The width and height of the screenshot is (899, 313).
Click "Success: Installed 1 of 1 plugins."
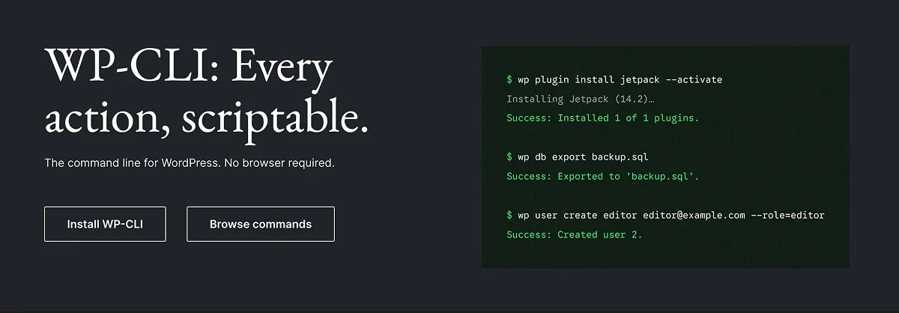(x=603, y=118)
